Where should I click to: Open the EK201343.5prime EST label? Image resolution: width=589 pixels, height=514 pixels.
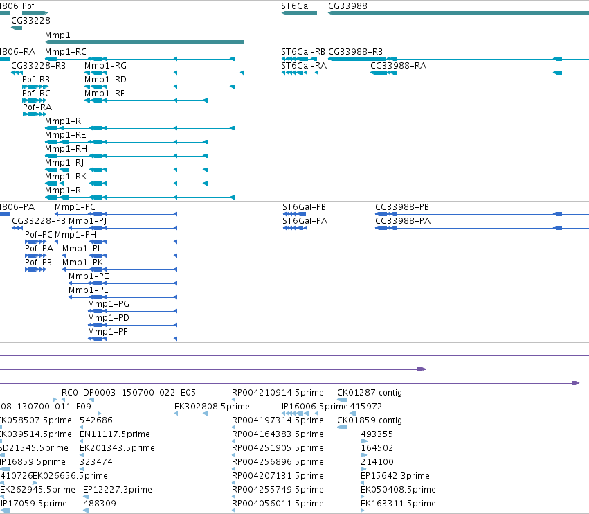point(117,449)
